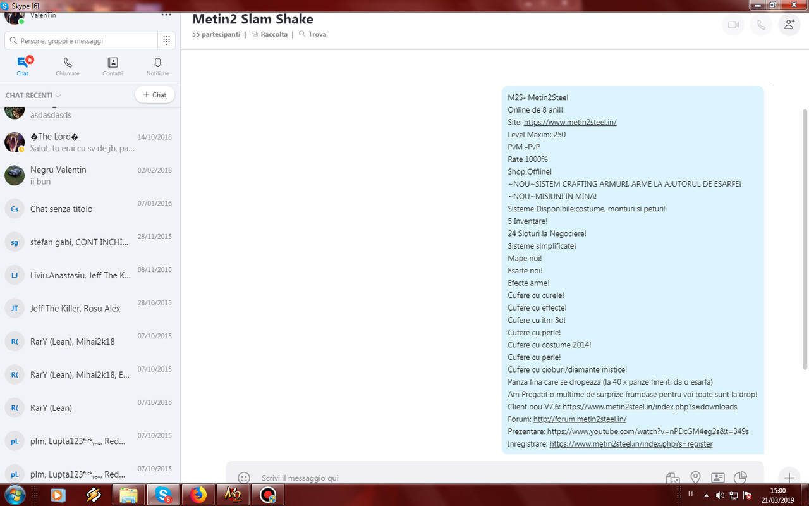Viewport: 809px width, 506px height.
Task: Start a video call in group
Action: (733, 25)
